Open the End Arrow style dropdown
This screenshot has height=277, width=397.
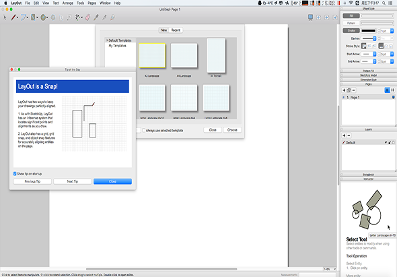(375, 61)
